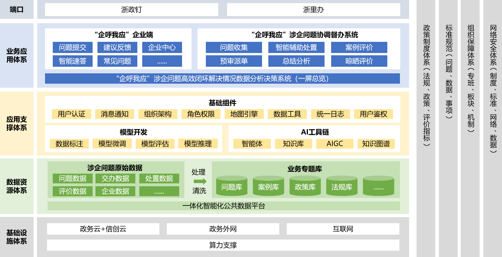
Task: Click the 问题库 database cylinder
Action: (x=232, y=187)
